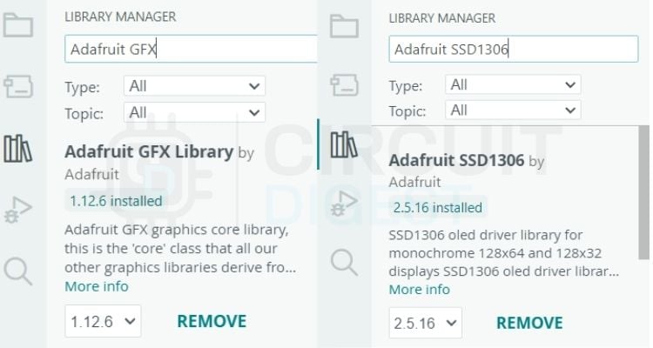653x348 pixels.
Task: Click the library list scrollbar in SSD1306 panel
Action: click(x=643, y=192)
